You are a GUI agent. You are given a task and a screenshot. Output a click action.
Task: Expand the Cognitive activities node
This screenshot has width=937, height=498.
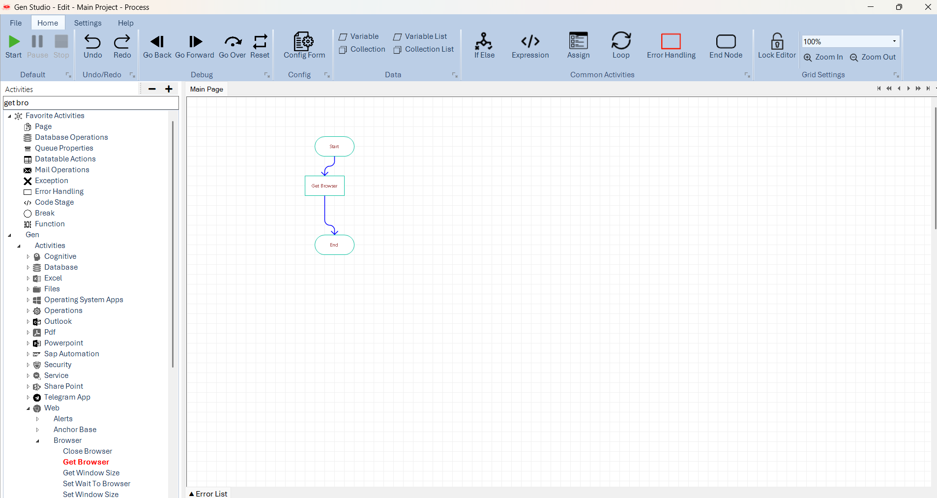28,256
